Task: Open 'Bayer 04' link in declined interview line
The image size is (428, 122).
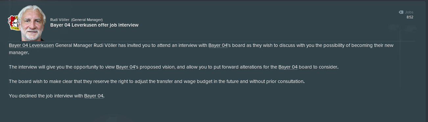Action: (x=94, y=96)
